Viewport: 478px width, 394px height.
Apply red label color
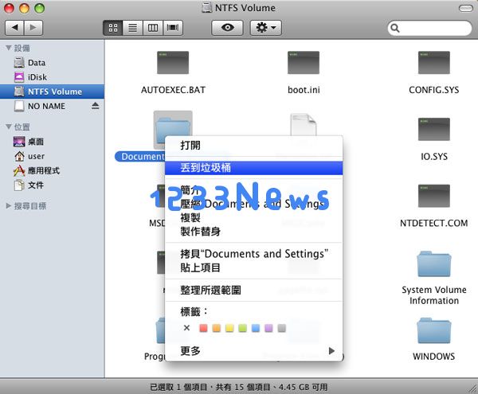point(203,328)
